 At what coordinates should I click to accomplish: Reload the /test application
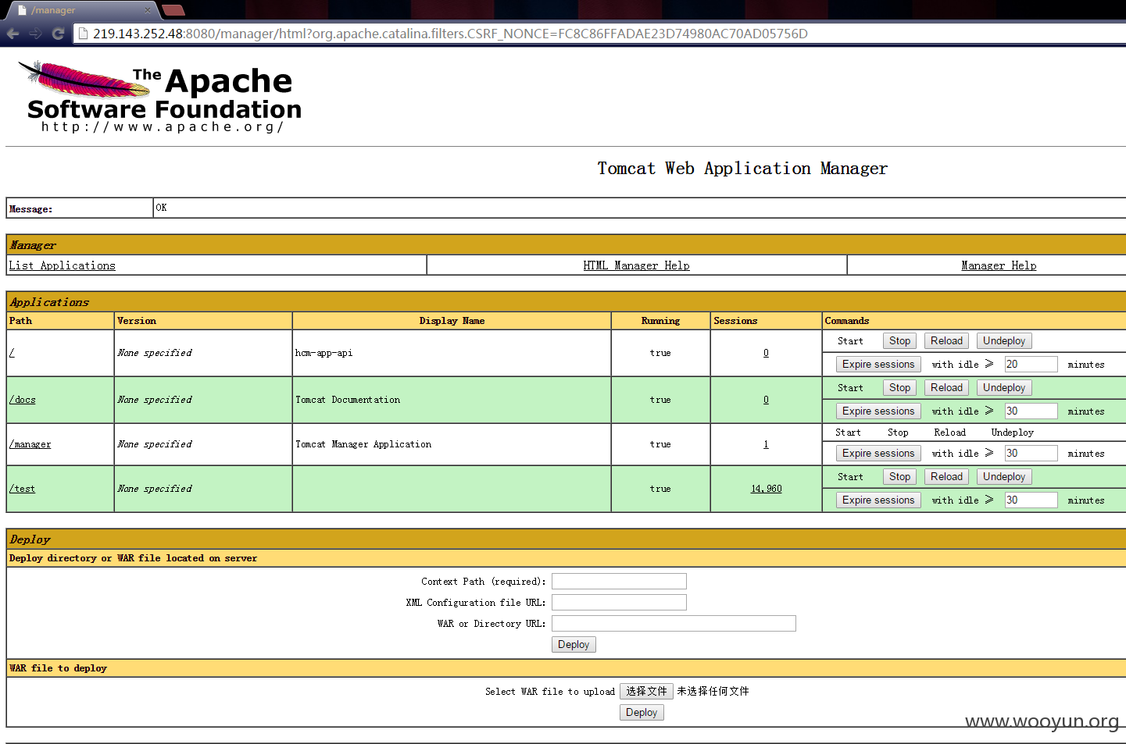coord(946,477)
